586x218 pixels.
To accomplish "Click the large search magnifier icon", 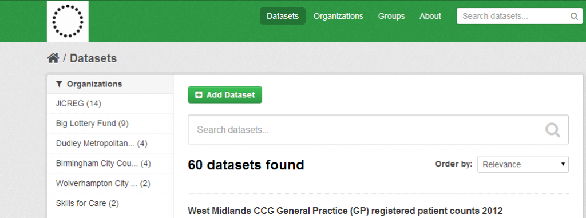I will click(x=552, y=130).
